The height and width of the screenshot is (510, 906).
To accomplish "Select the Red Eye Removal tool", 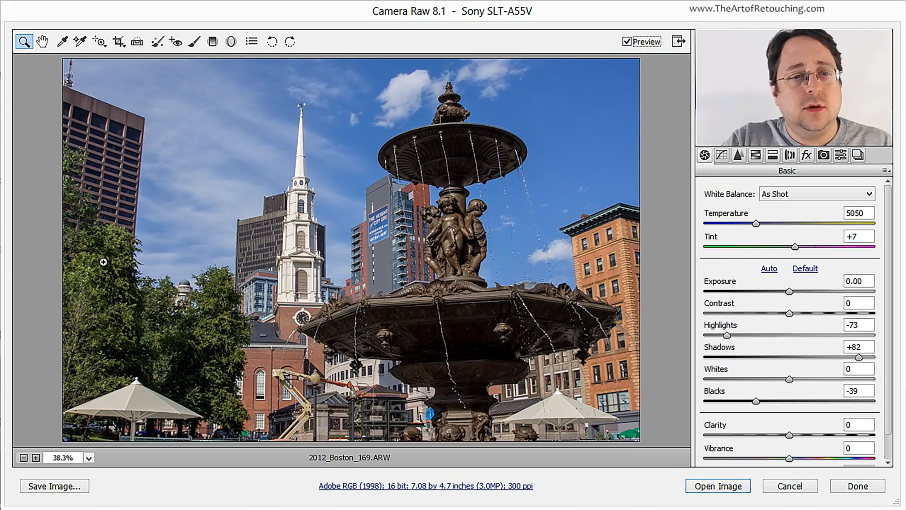I will coord(176,42).
